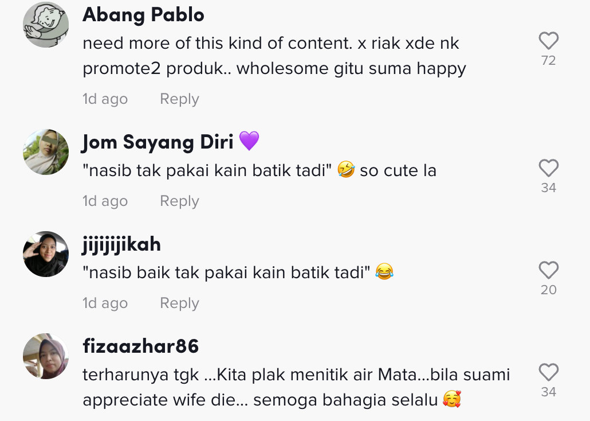Click the purple heart emoji beside username
This screenshot has height=421, width=590.
pos(249,141)
